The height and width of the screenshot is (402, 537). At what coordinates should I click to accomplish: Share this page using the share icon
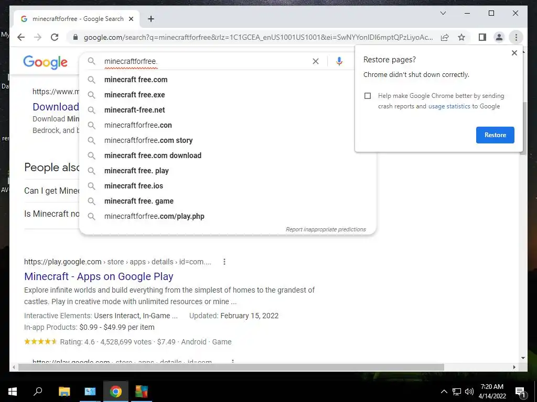(445, 37)
